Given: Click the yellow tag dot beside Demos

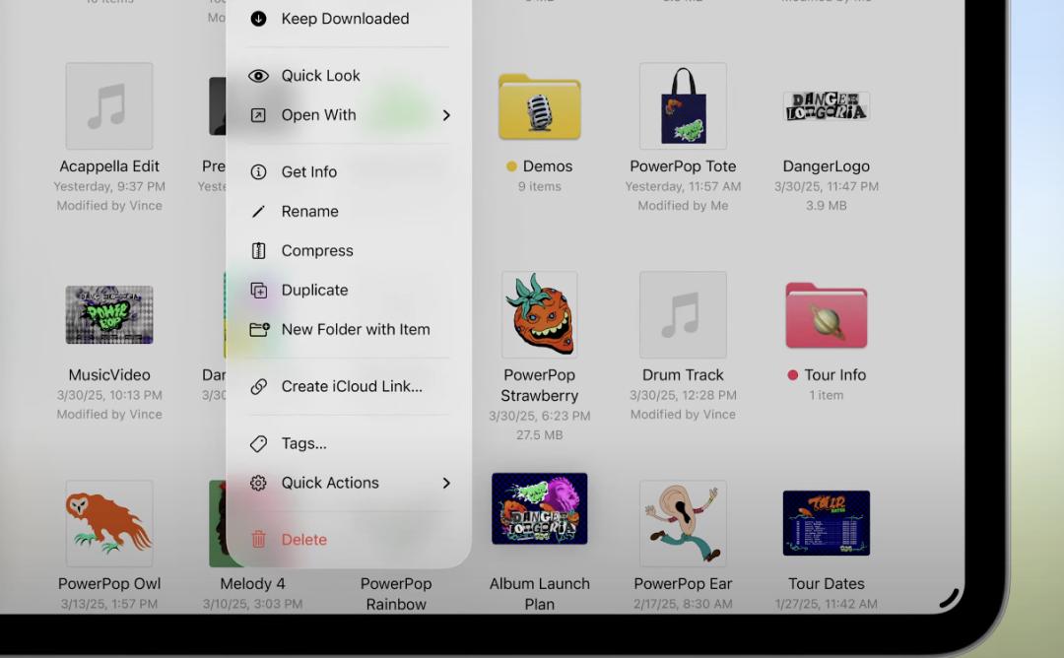Looking at the screenshot, I should [x=511, y=166].
